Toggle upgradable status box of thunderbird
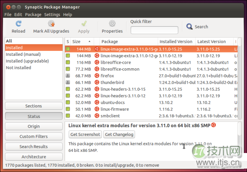Viewport: 247px width, 172px height. click(x=68, y=82)
